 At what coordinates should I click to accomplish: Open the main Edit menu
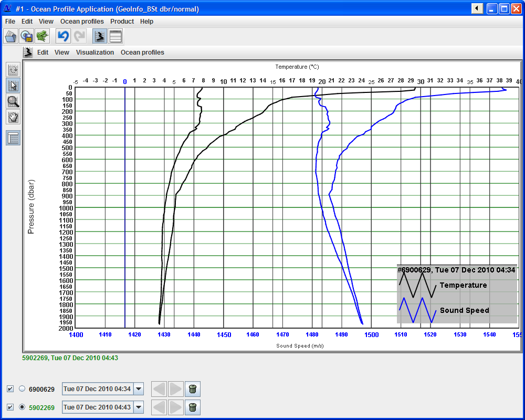click(27, 21)
